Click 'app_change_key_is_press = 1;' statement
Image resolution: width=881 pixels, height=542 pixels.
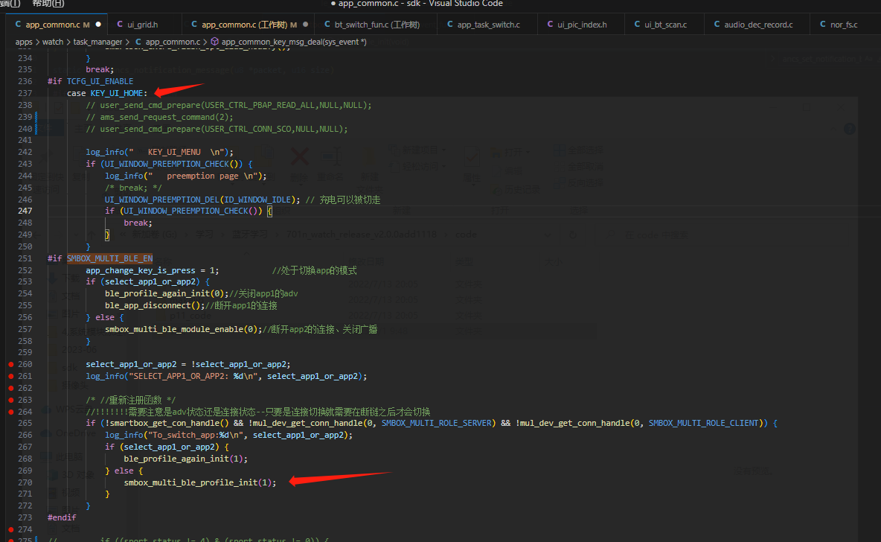[x=153, y=270]
